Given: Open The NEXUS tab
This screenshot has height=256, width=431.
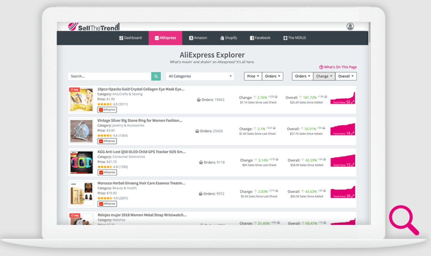Looking at the screenshot, I should [294, 38].
